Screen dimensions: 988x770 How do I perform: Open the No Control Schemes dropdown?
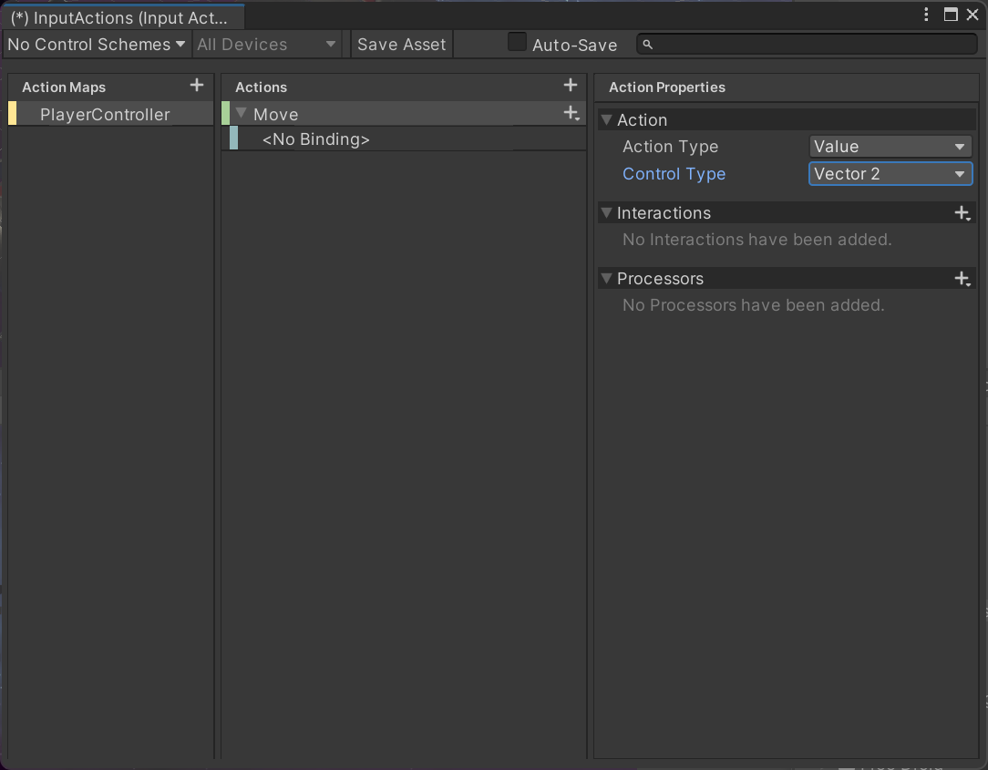point(97,45)
